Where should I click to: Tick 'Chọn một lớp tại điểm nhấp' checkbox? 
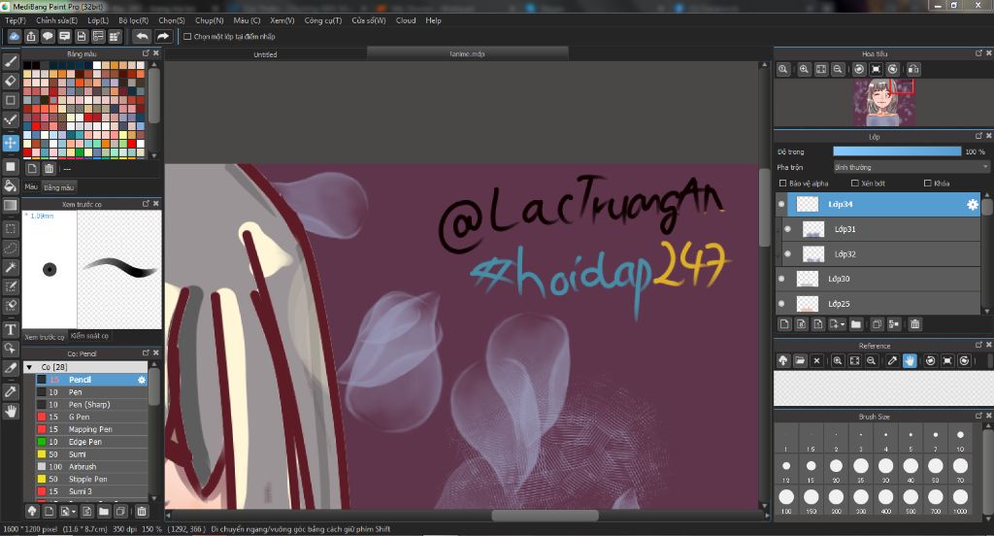187,37
